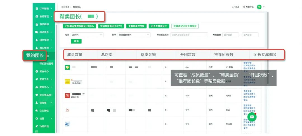
Task: Open 资金中心 via its sidebar icon
Action: pos(37,71)
